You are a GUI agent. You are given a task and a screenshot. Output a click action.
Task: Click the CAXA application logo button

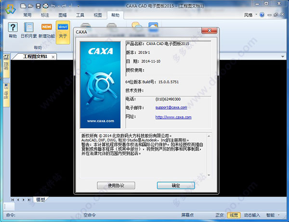pyautogui.click(x=11, y=9)
